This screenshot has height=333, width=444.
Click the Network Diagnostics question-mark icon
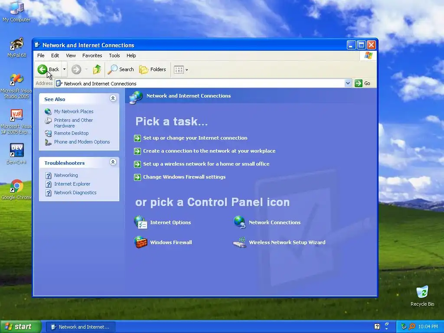[x=49, y=193]
